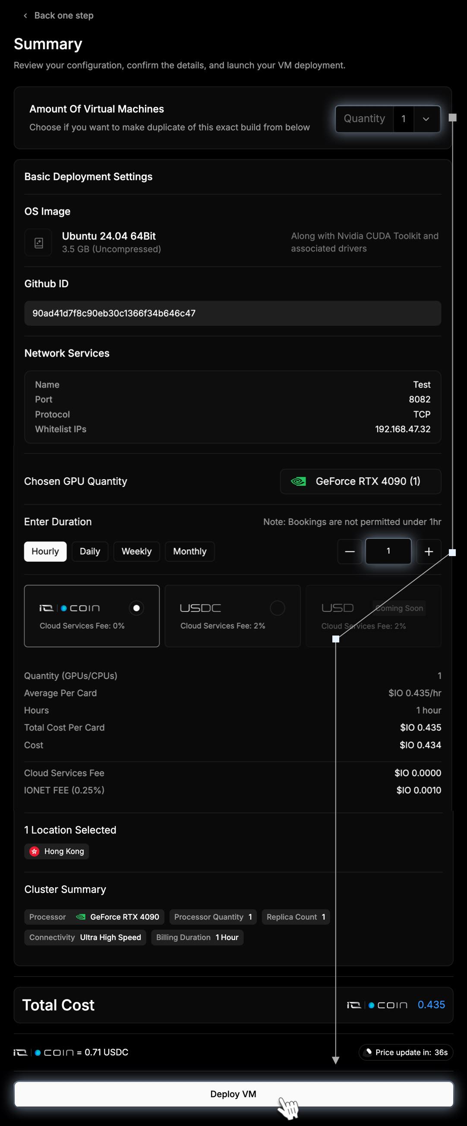This screenshot has width=467, height=1126.
Task: Click the IO coin logo beside 0.71 USDC
Action: coord(44,1052)
